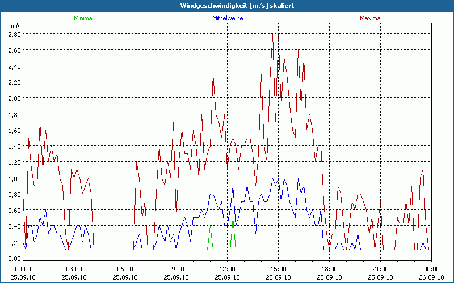Screen dimensions: 454x283
Task: Click the 0,00 y-axis value label
Action: tap(14, 259)
